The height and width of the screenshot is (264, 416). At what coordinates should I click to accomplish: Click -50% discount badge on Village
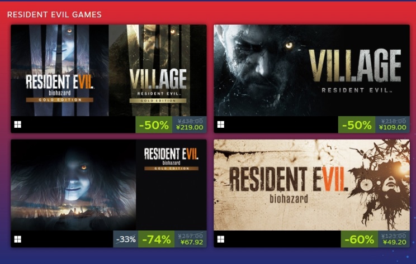pyautogui.click(x=357, y=124)
